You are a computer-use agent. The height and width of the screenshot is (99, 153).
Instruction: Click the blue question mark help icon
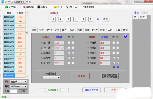tap(125, 36)
